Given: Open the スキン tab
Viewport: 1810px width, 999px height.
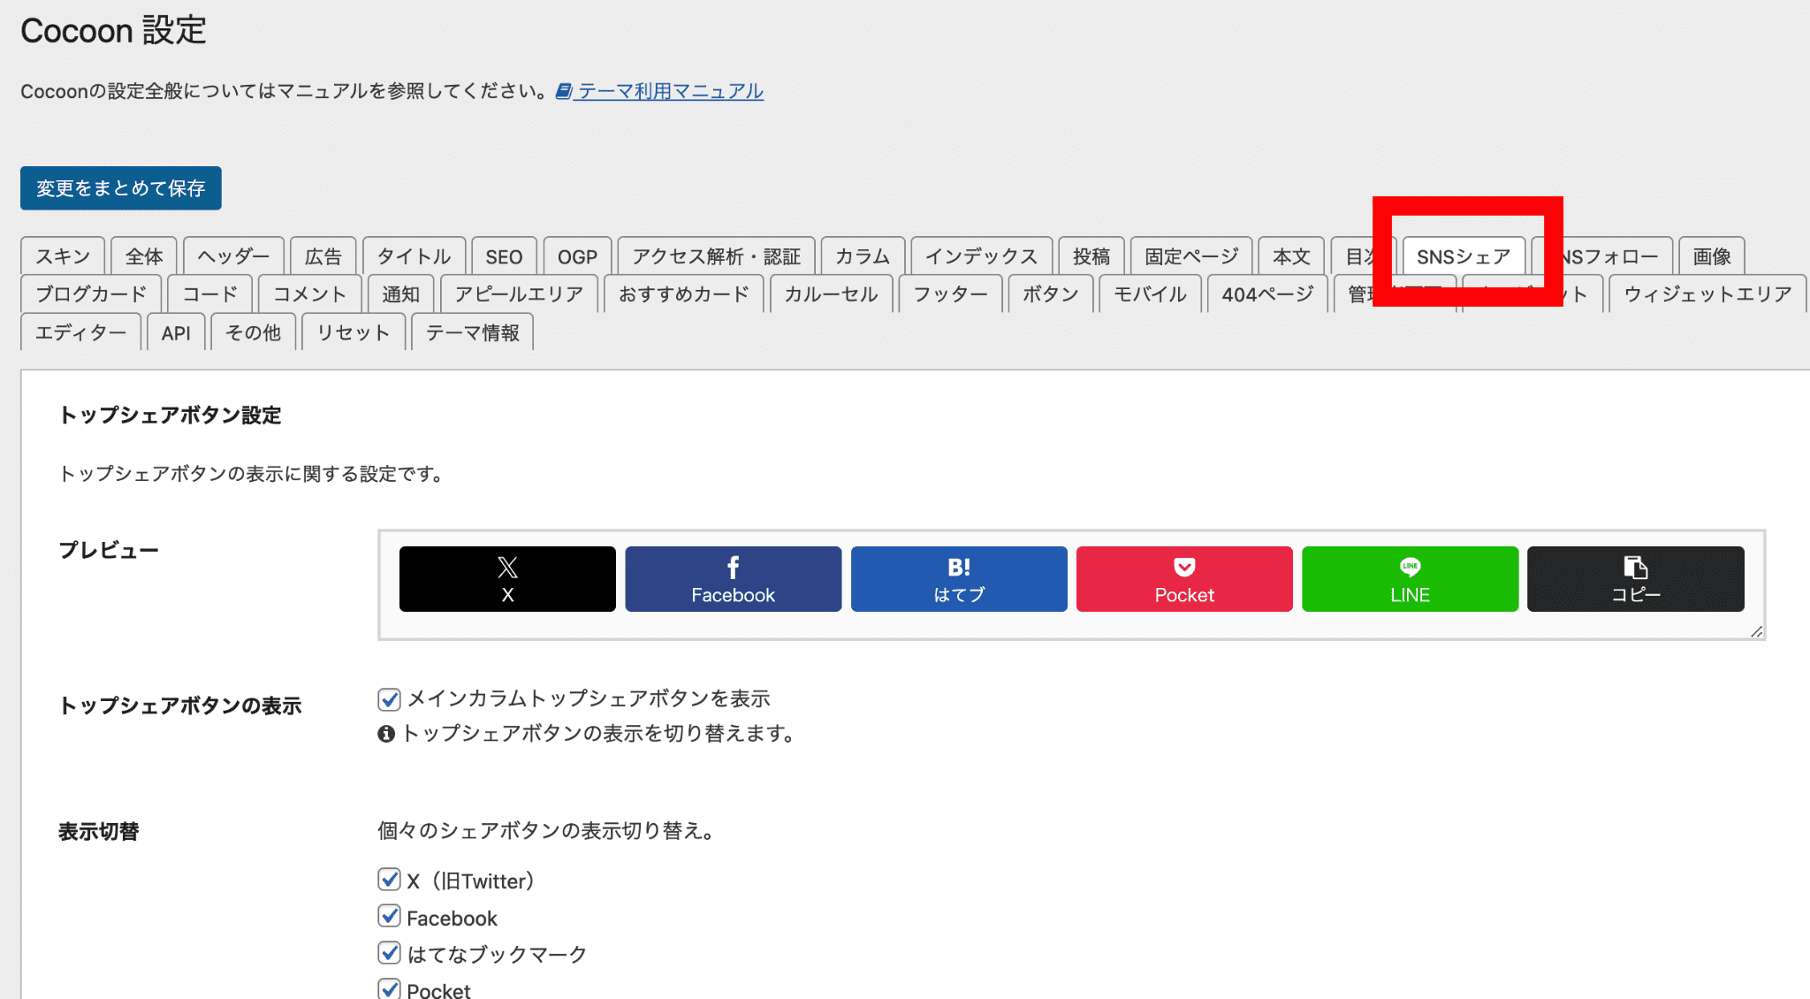Looking at the screenshot, I should [x=63, y=256].
